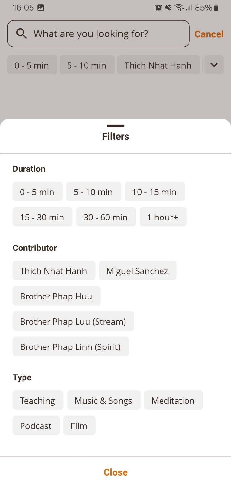Image resolution: width=231 pixels, height=487 pixels.
Task: Select Brother Phap Huu contributor
Action: click(56, 296)
